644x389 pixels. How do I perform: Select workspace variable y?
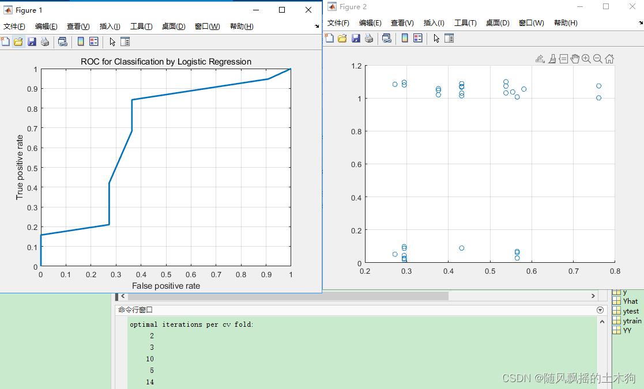(x=620, y=292)
